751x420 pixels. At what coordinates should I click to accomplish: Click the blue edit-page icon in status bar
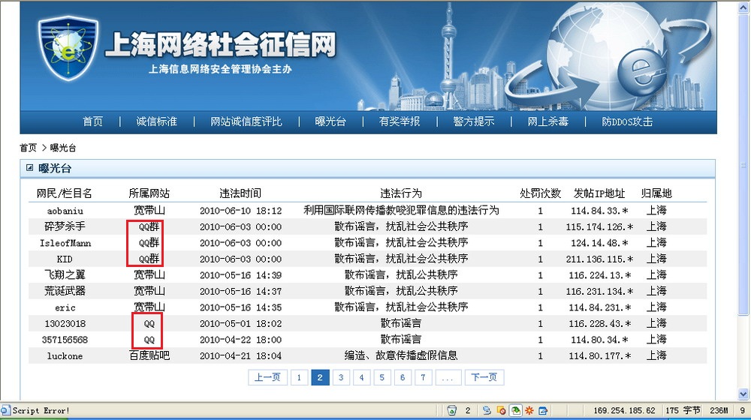coord(543,410)
